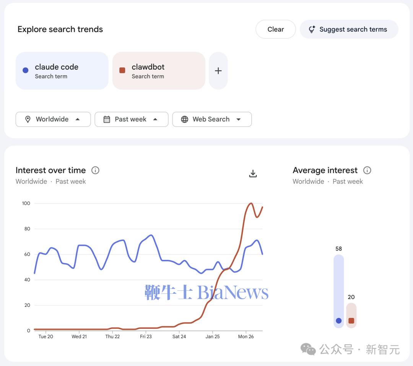Open the Web Search category dropdown
The height and width of the screenshot is (366, 413).
coord(212,119)
